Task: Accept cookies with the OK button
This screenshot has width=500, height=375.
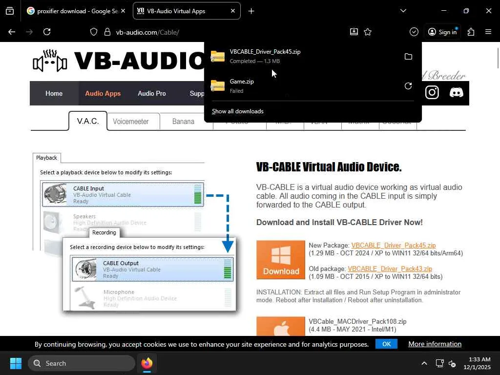Action: [x=387, y=344]
